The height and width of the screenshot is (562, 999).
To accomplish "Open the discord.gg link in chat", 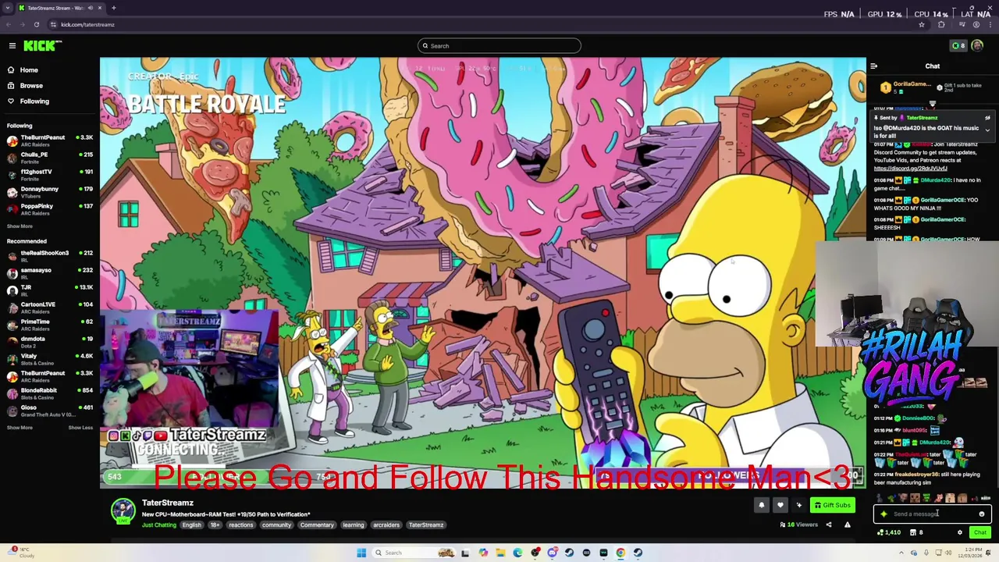I will pyautogui.click(x=910, y=169).
